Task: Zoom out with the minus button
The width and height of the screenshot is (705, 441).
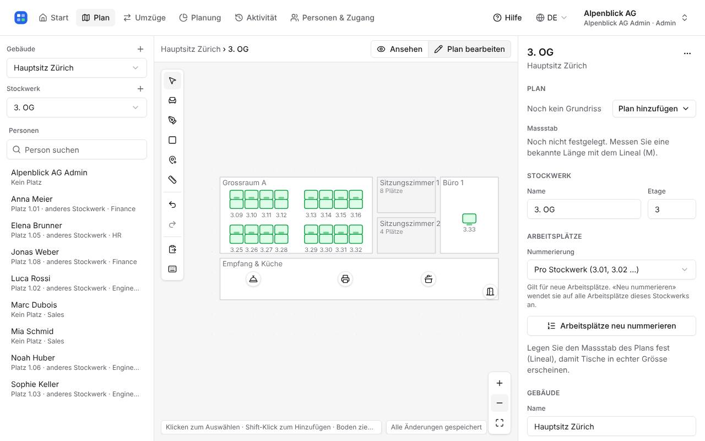Action: (500, 403)
